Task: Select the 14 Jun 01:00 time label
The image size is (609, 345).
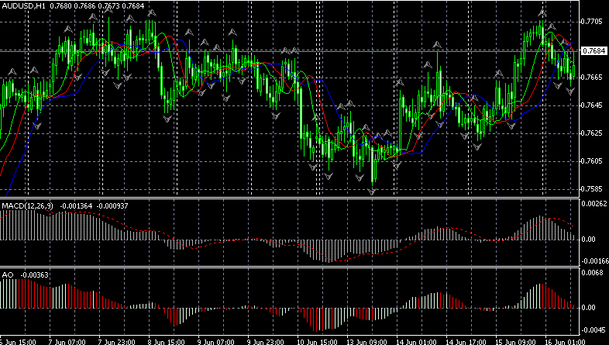Action: [416, 342]
